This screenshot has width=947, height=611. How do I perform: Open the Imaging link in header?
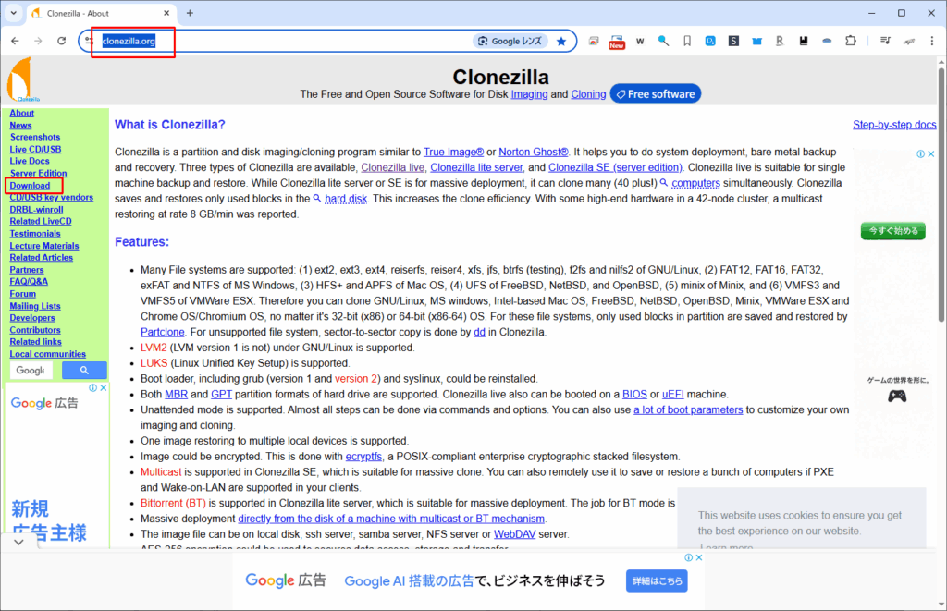coord(529,94)
